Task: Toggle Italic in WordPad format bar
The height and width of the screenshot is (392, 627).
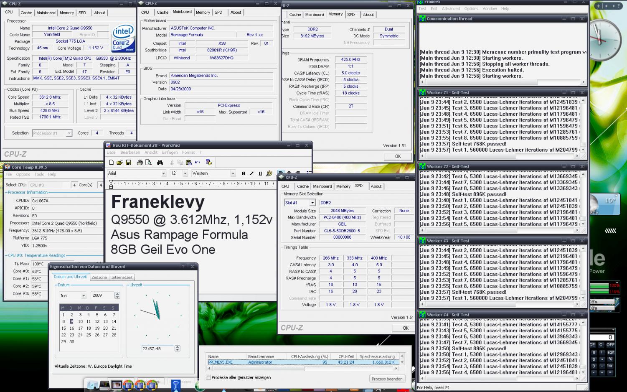Action: pyautogui.click(x=252, y=173)
